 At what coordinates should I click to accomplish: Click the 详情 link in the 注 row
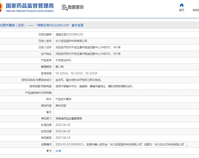[x=58, y=151]
